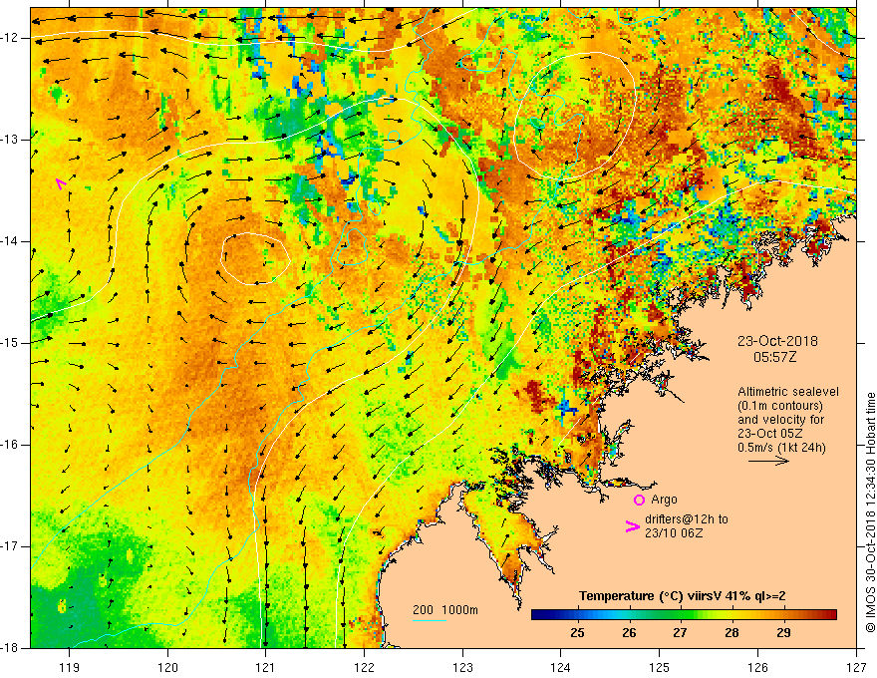Click the "(0.1m contours)" legend text

pos(780,406)
